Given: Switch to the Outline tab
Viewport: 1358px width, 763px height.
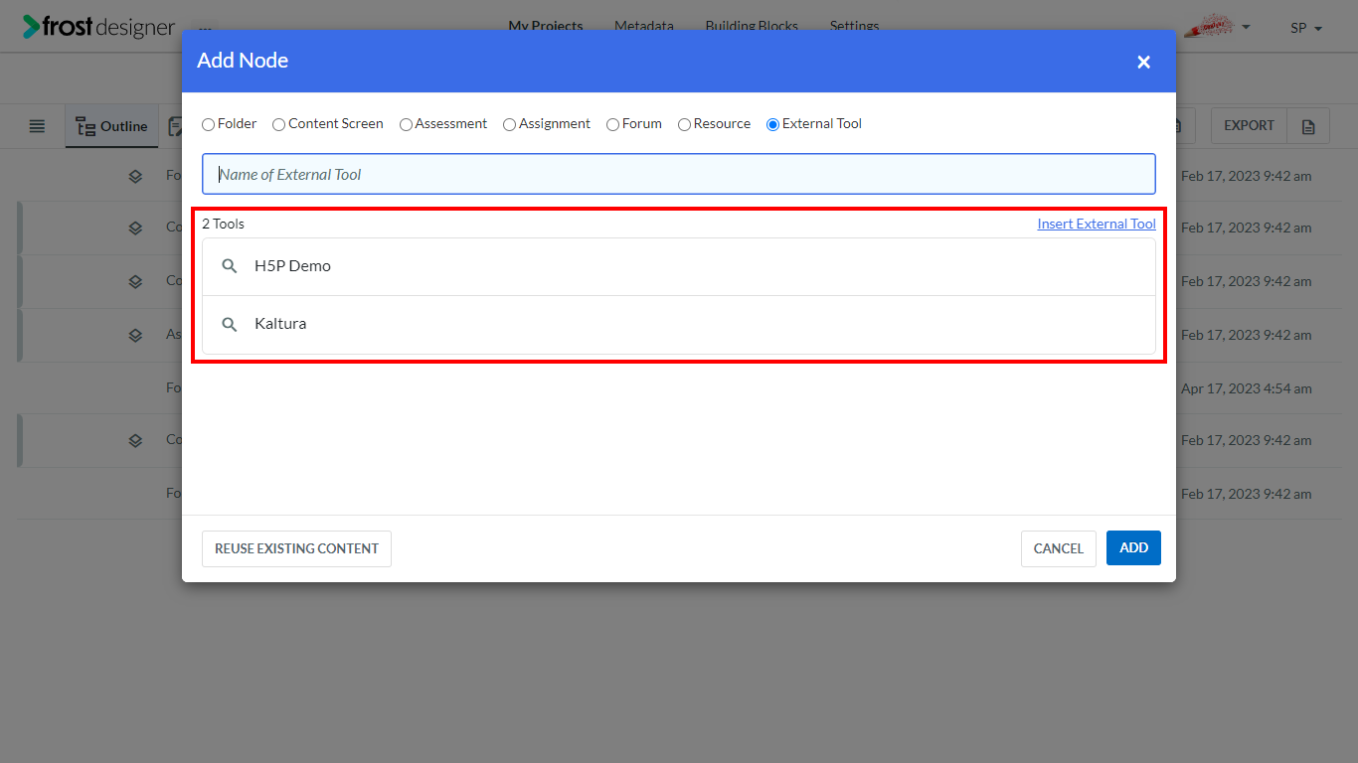Looking at the screenshot, I should tap(111, 126).
